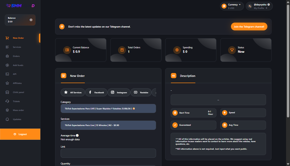290x166 pixels.
Task: Open Mass order in the sidebar
Action: pos(18,110)
